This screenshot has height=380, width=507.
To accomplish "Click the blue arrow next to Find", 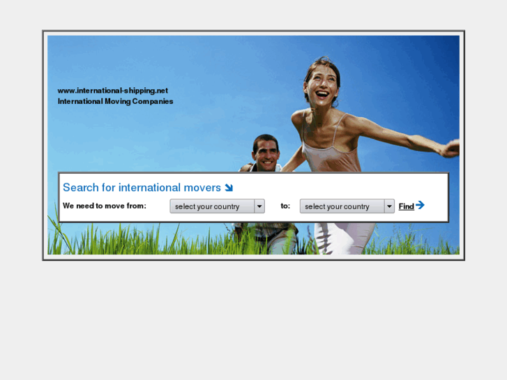I will point(420,205).
